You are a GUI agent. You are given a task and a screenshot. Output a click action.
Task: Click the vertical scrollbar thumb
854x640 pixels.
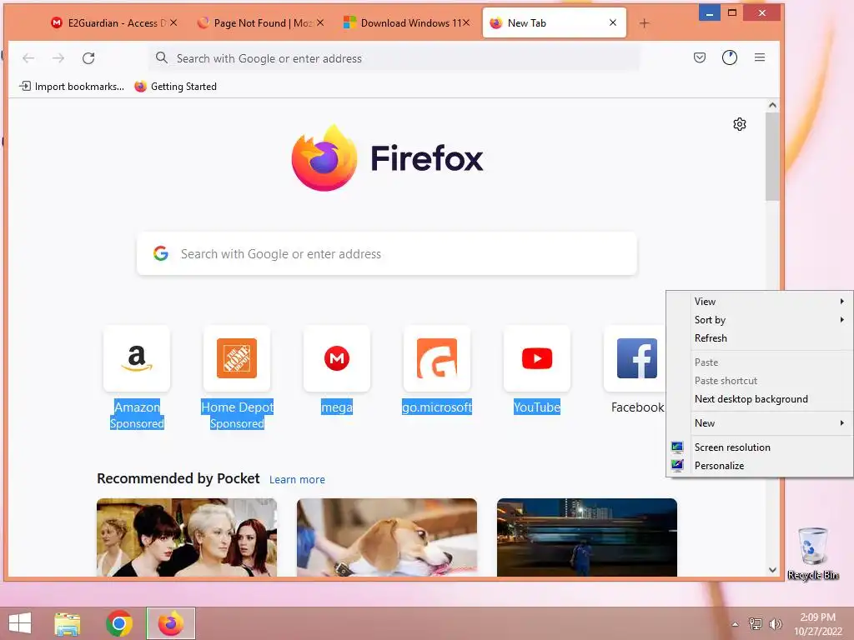pos(772,157)
